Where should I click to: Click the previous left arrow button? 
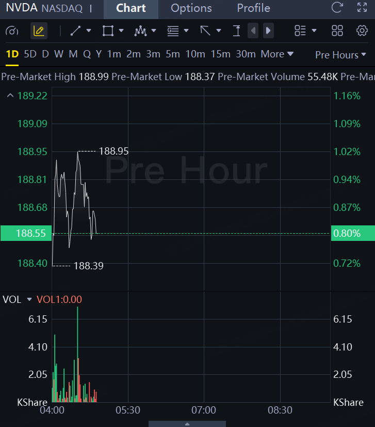(253, 30)
